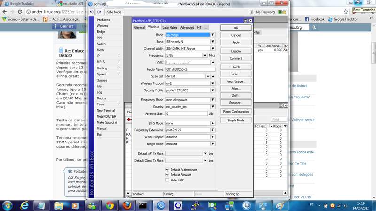Enable the Hide SSID checkbox
Viewport: 376px width, 211px height.
pyautogui.click(x=168, y=180)
